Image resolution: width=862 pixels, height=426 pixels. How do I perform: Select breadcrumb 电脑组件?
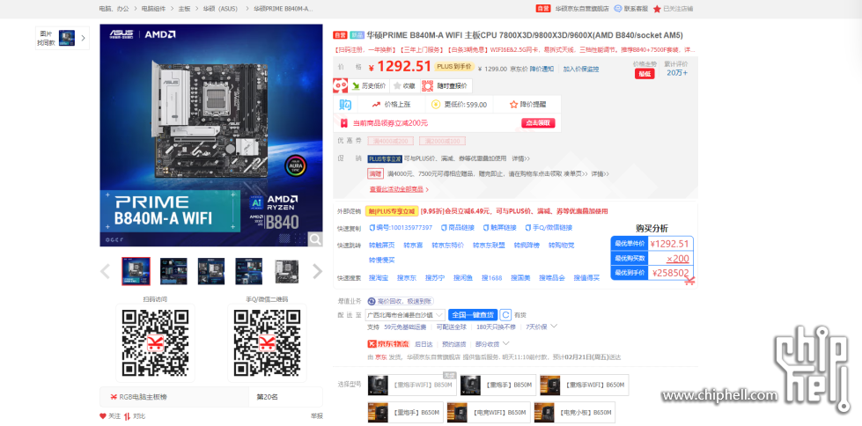point(154,9)
